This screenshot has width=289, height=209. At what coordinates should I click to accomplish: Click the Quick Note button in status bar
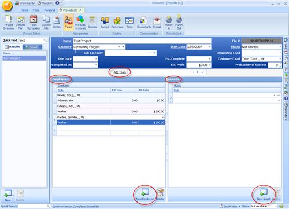click(229, 206)
